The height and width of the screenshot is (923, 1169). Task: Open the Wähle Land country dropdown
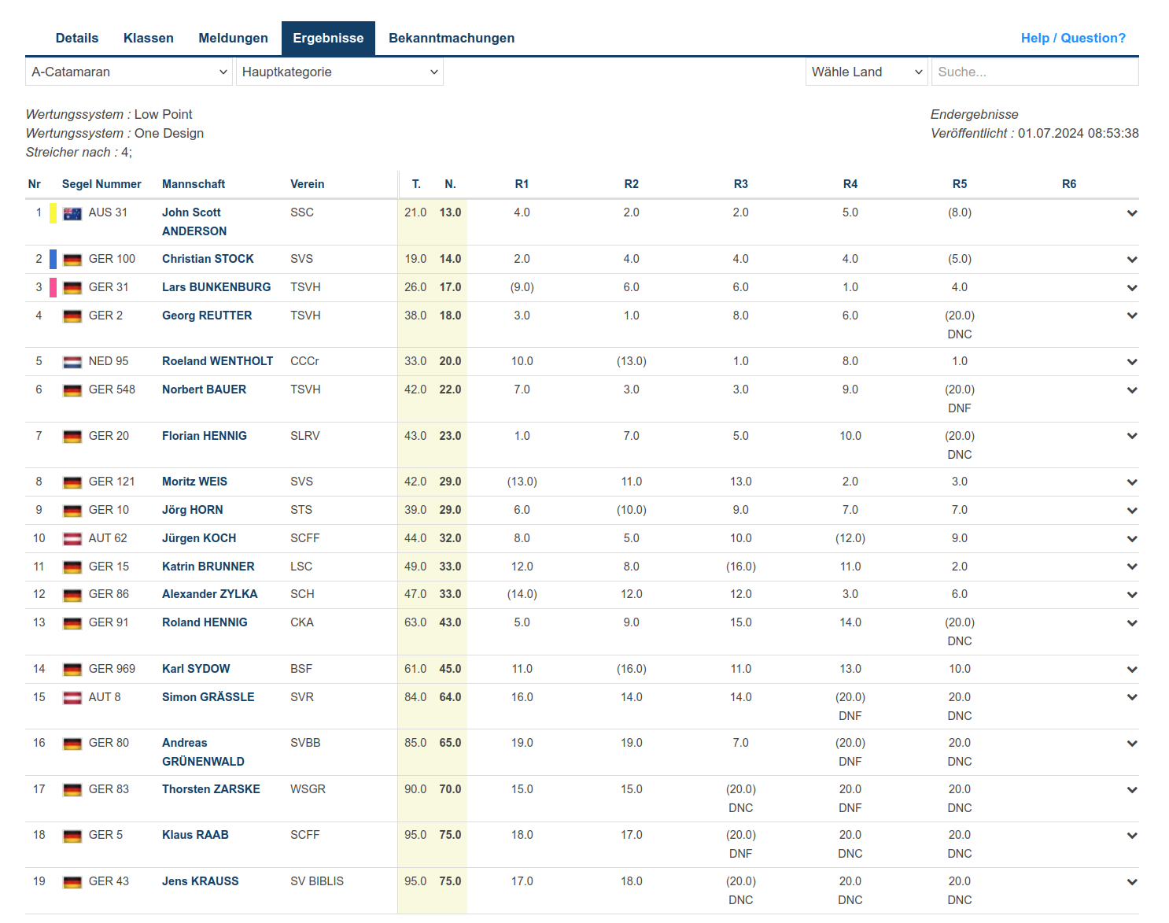[x=866, y=72]
